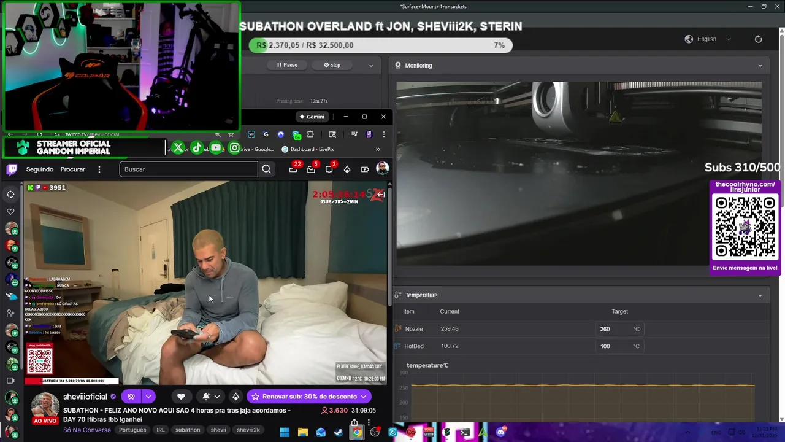
Task: Click the Twitch search magnifier button
Action: click(x=266, y=169)
